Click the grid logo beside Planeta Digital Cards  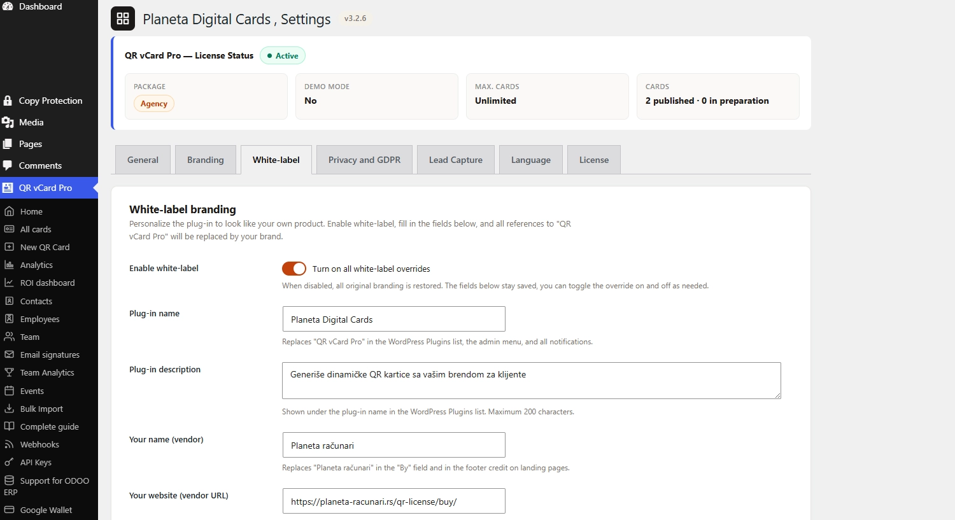(x=123, y=18)
